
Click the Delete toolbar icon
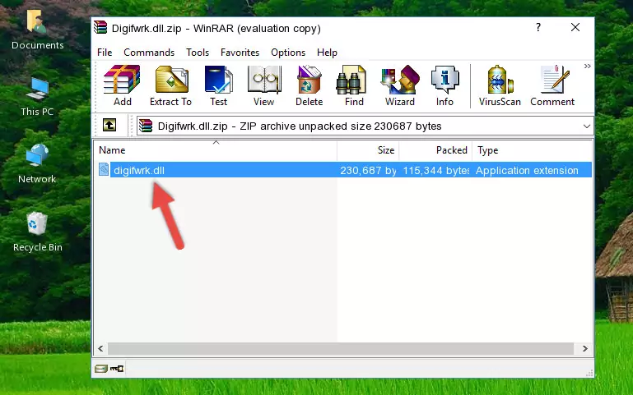pyautogui.click(x=310, y=85)
